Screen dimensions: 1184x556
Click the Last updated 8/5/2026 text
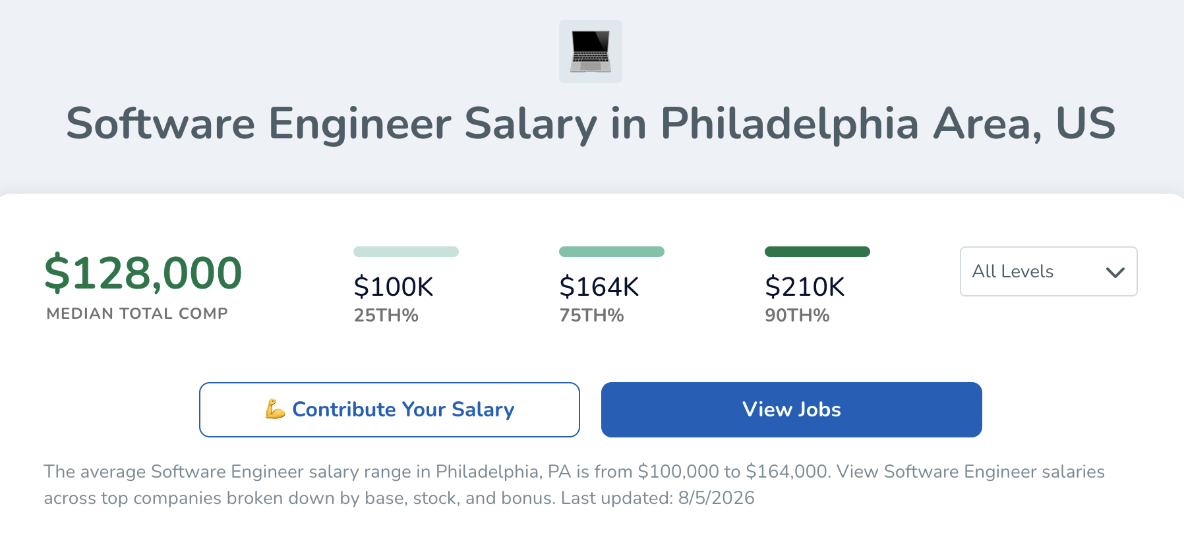pos(658,498)
